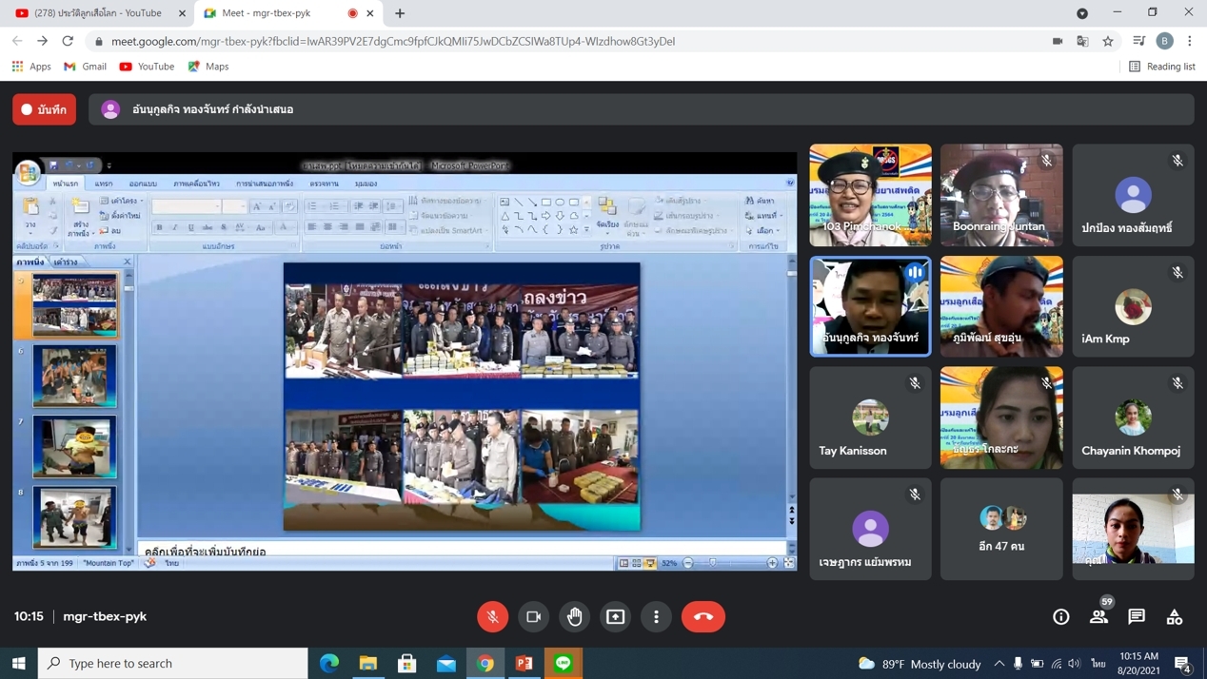
Task: Click the present screen button
Action: [616, 616]
